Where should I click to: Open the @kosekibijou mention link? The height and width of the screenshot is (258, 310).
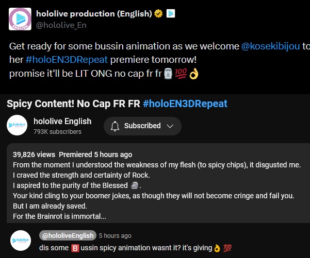tap(270, 46)
